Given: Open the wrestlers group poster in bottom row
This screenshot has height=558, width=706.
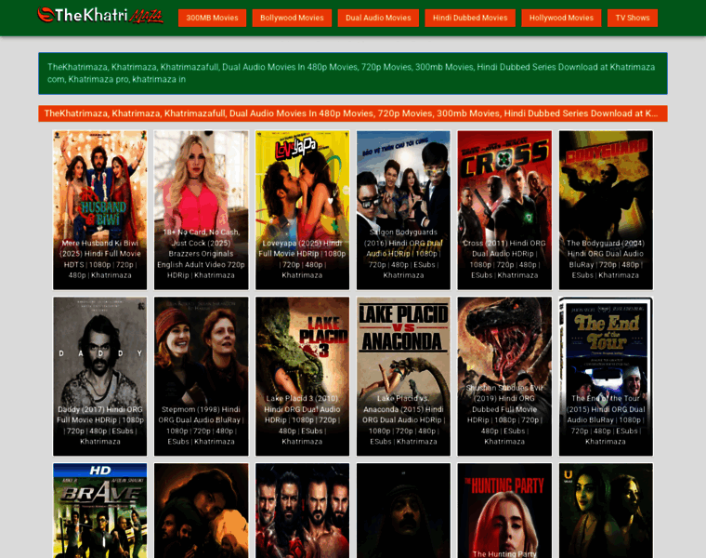Looking at the screenshot, I should pos(302,511).
